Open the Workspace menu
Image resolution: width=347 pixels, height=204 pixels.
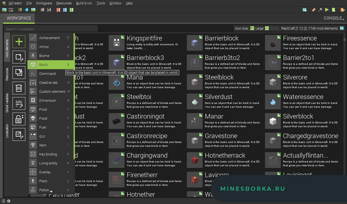click(44, 3)
